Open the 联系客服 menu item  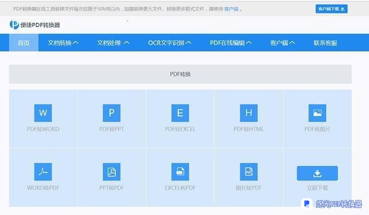coord(325,43)
